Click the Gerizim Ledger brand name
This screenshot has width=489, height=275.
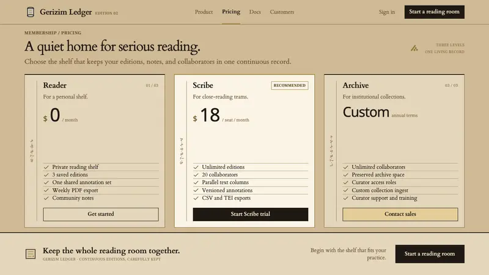click(66, 12)
